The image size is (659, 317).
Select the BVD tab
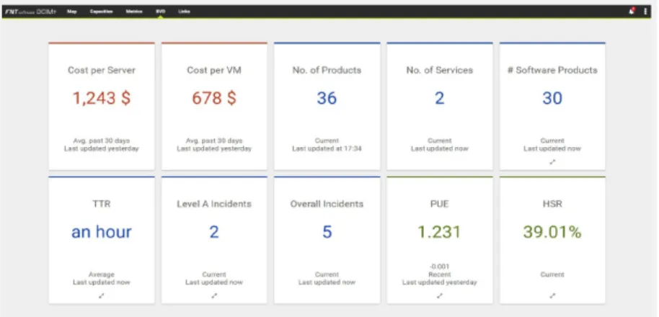click(160, 12)
